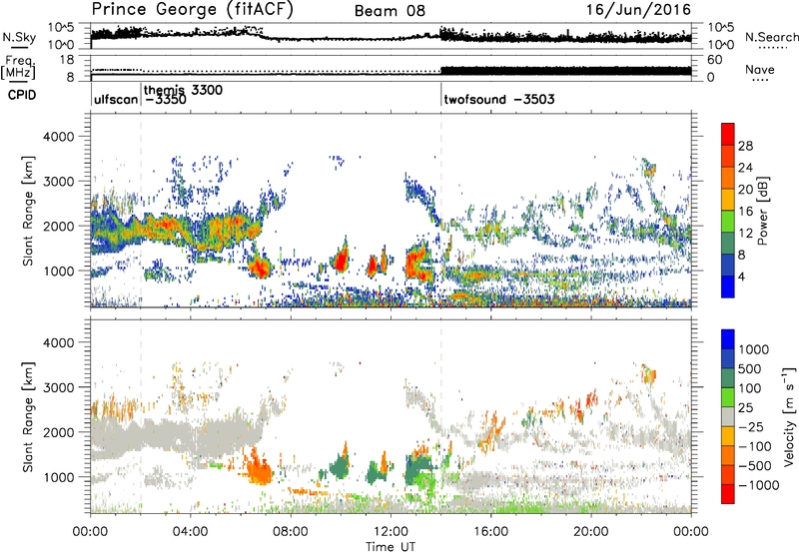Click the '3000' tick on the velocity plot axis
Screen dimensions: 799x553
(58, 387)
